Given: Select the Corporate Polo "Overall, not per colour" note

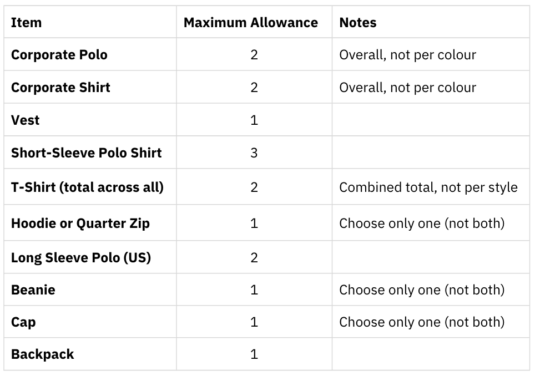Looking at the screenshot, I should tap(407, 55).
